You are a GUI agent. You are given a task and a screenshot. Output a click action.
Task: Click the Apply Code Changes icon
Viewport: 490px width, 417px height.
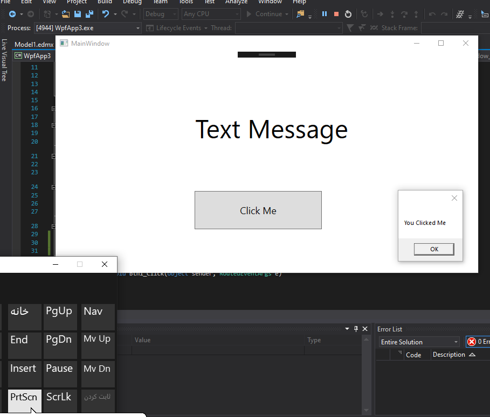(x=364, y=14)
